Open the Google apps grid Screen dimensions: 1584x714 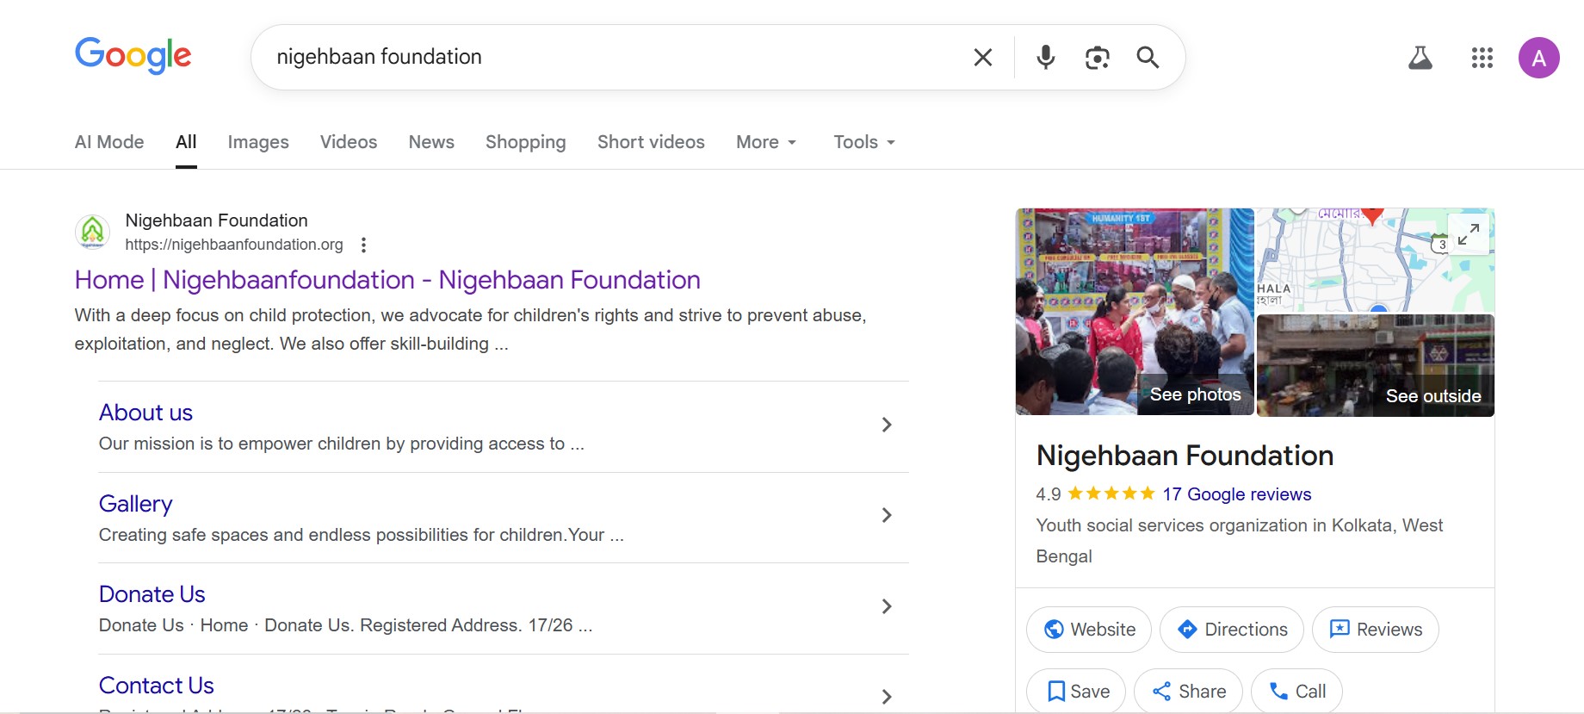1482,58
